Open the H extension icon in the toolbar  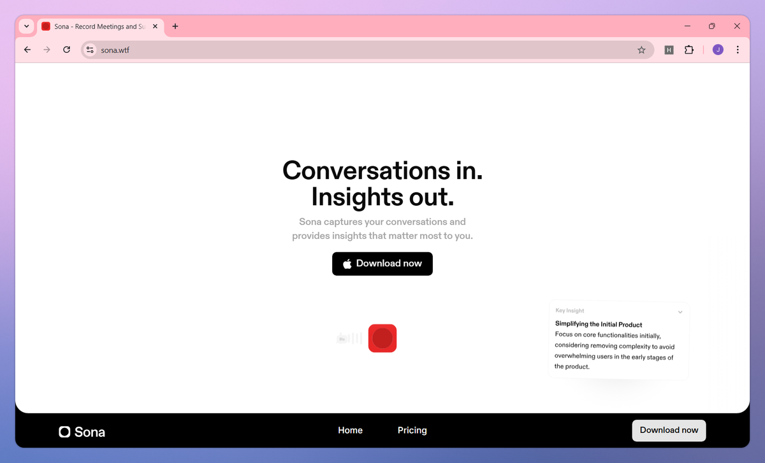pos(669,50)
